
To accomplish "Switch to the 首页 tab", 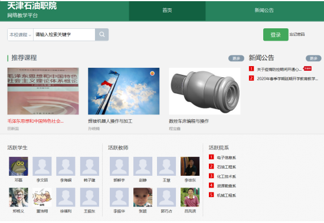I will point(167,11).
